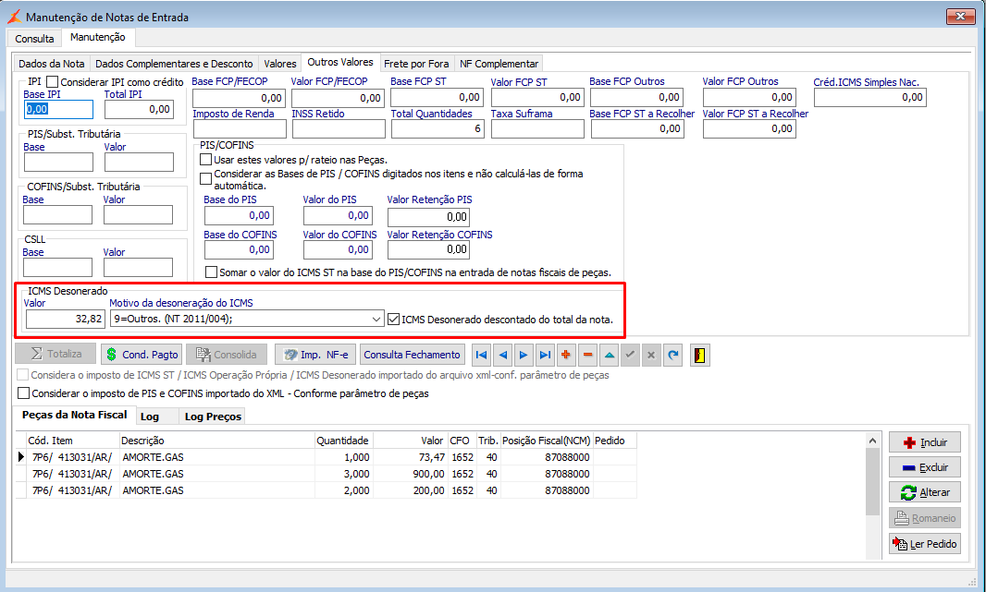The width and height of the screenshot is (986, 592).
Task: Click the Incluir button with red plus
Action: tap(925, 442)
